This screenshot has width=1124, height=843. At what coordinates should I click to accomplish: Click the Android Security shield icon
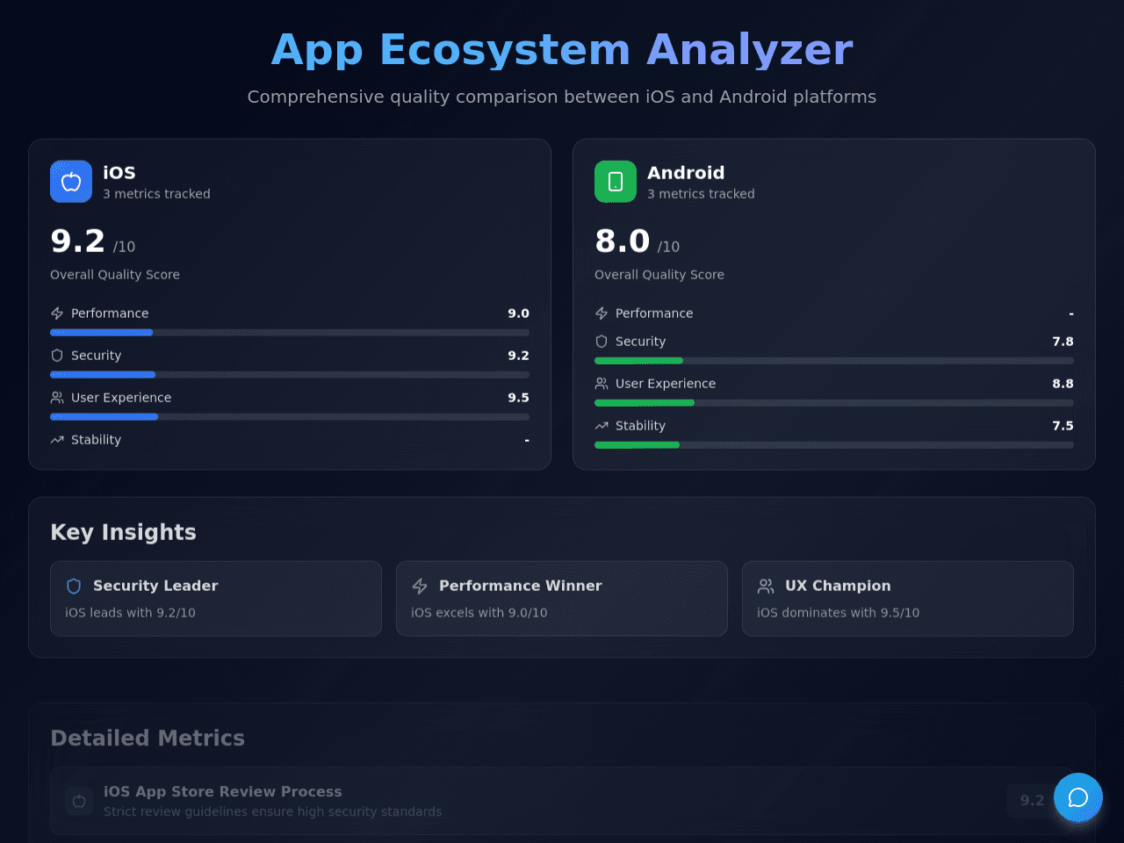point(602,342)
